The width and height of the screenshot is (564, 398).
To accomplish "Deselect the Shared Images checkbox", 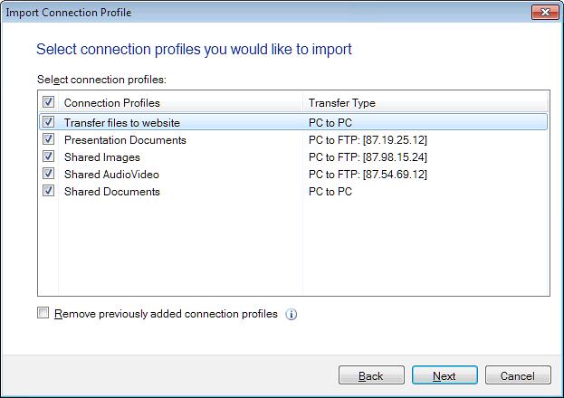I will coord(48,157).
